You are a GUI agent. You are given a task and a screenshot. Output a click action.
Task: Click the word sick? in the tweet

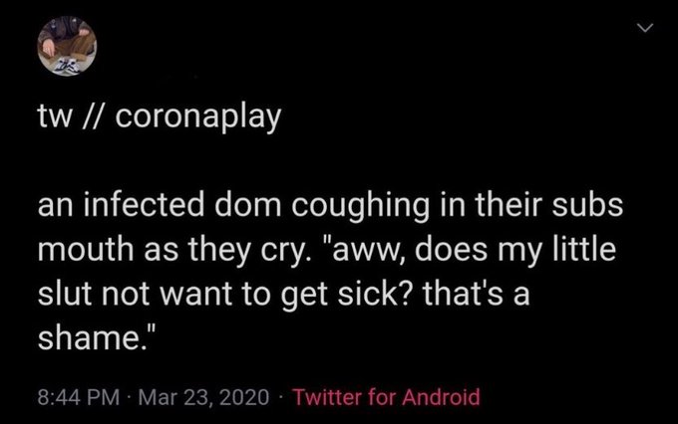point(373,294)
